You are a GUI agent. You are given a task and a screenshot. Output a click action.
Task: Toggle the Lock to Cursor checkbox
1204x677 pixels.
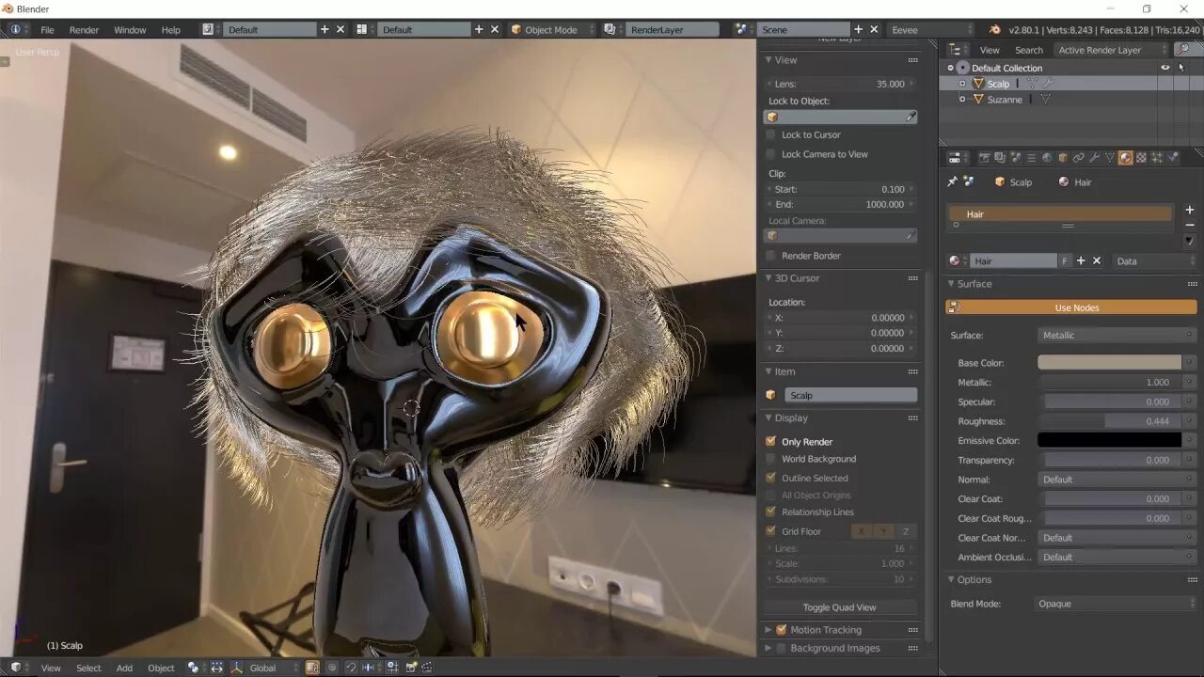pyautogui.click(x=771, y=134)
